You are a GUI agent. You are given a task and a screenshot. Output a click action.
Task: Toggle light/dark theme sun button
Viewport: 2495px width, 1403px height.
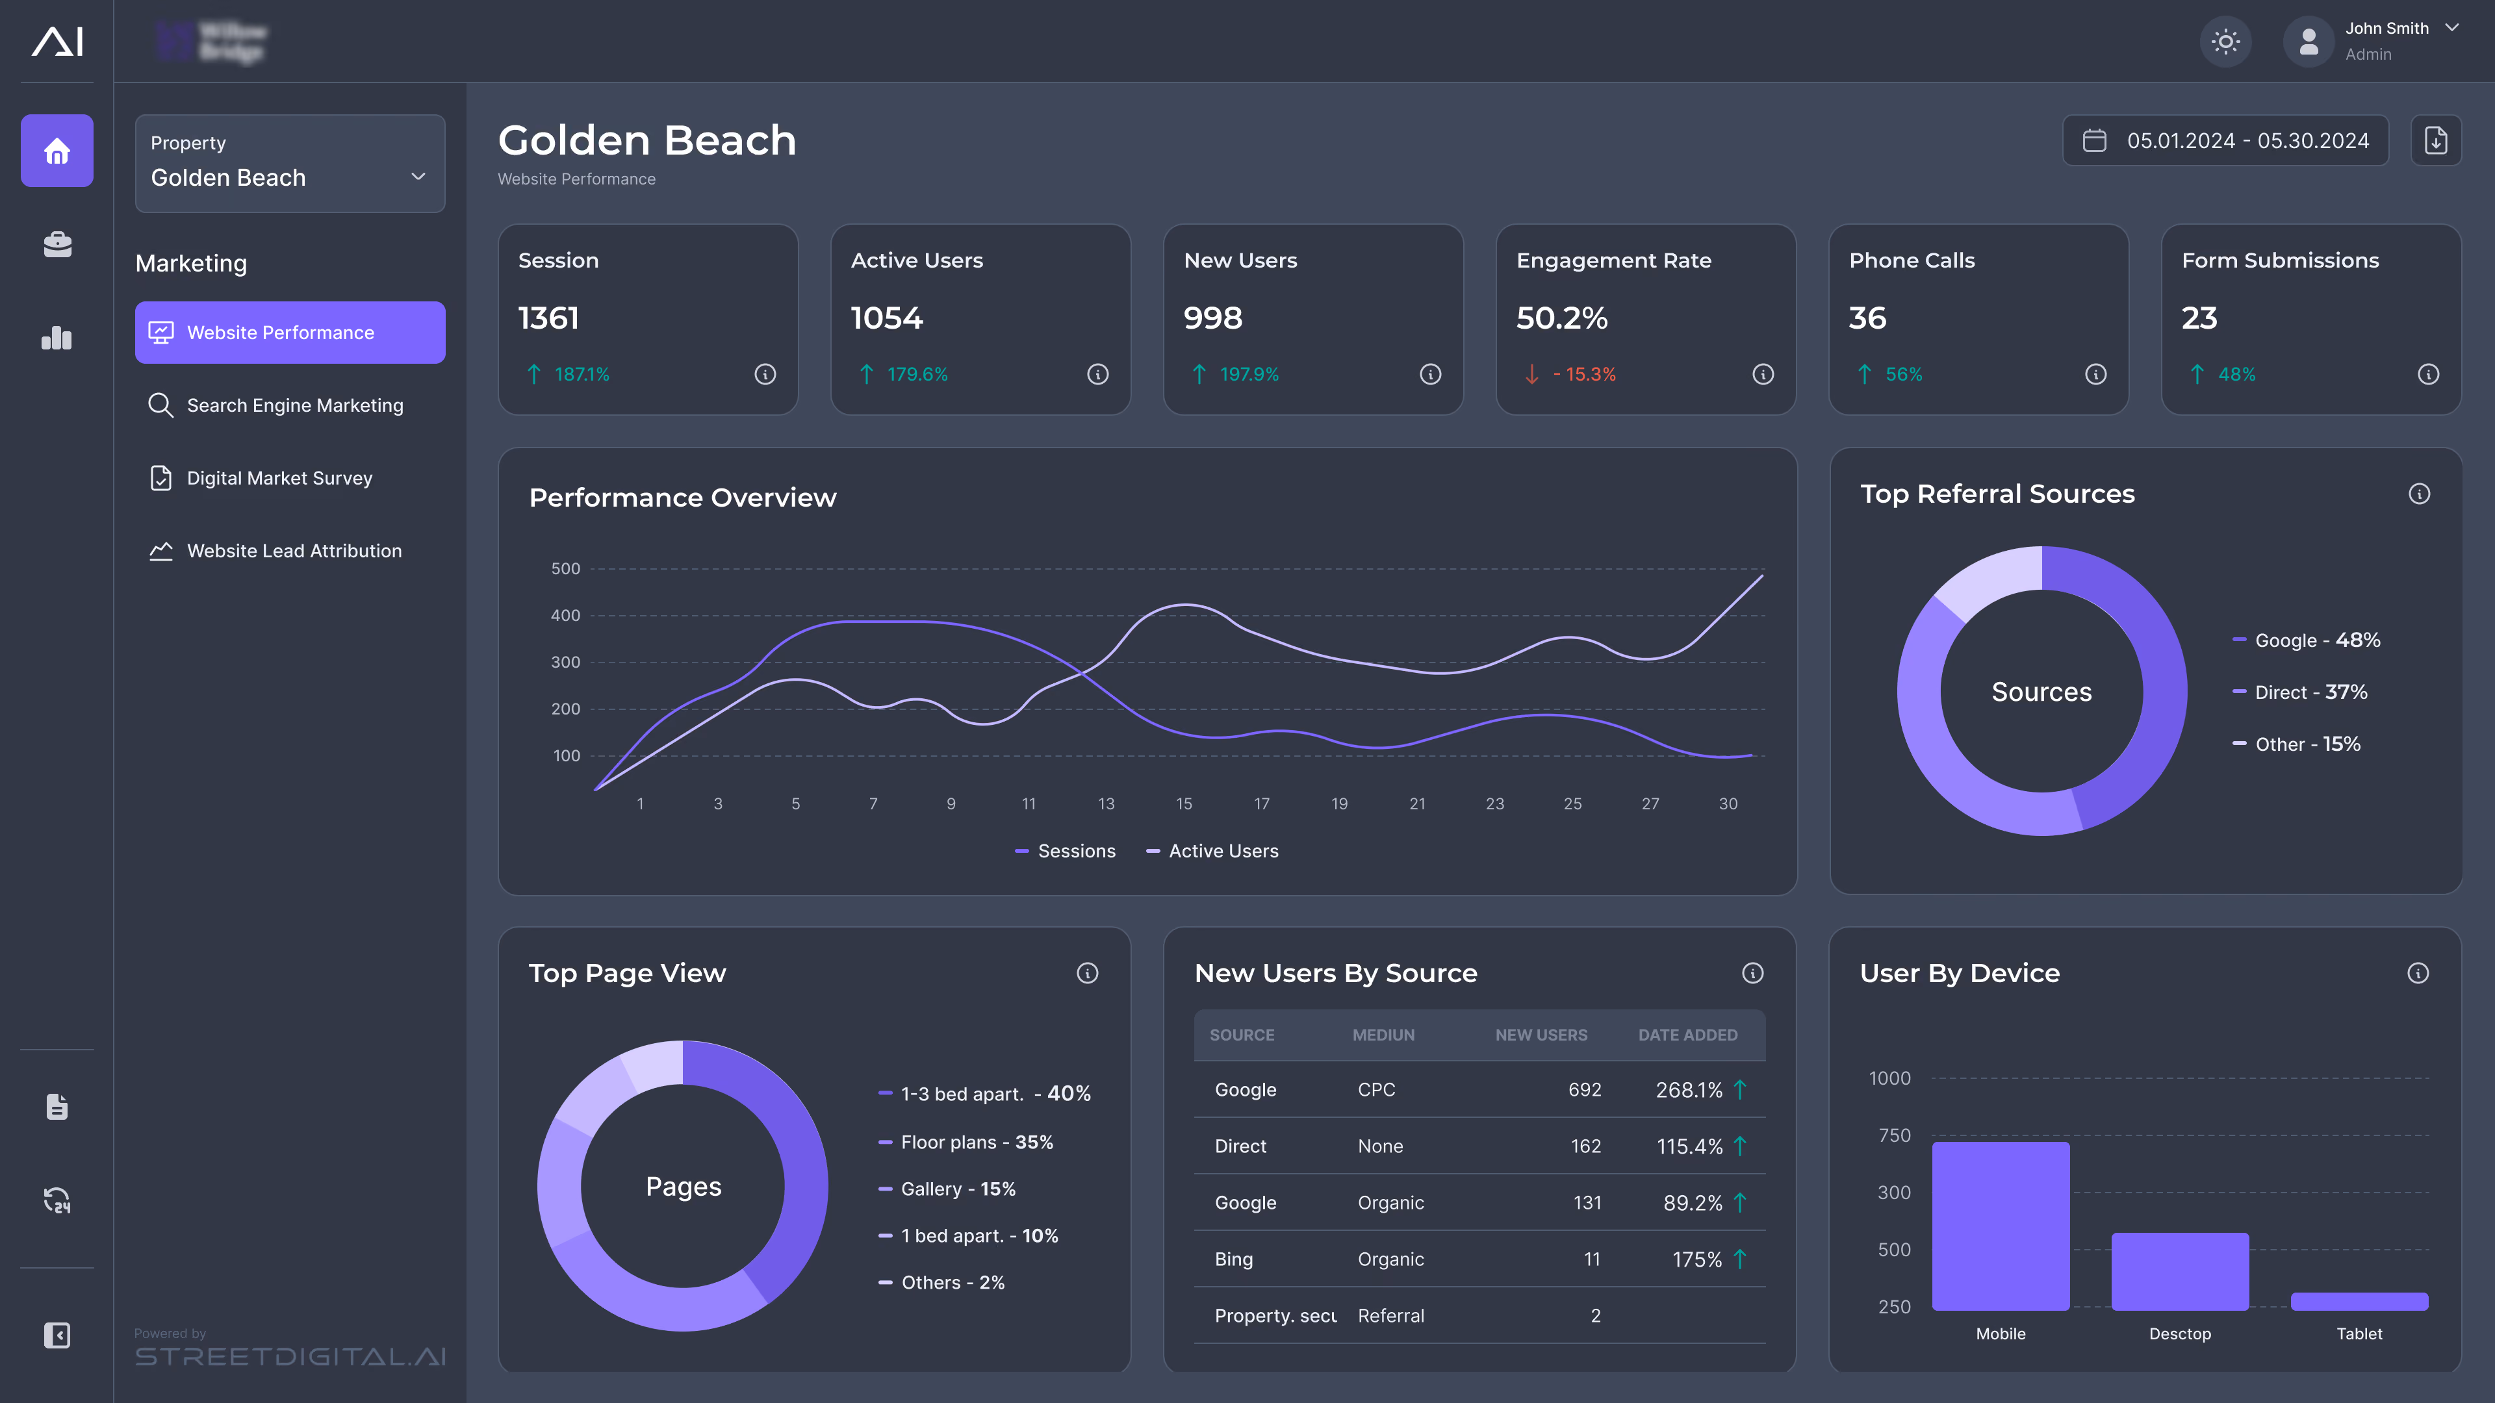click(x=2226, y=42)
